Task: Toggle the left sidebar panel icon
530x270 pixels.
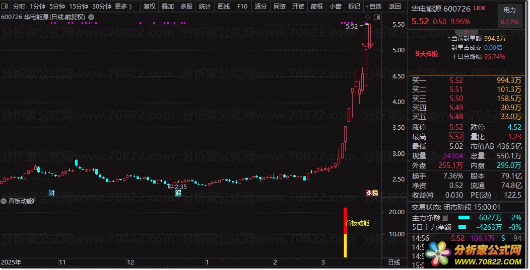Action: 5,7
